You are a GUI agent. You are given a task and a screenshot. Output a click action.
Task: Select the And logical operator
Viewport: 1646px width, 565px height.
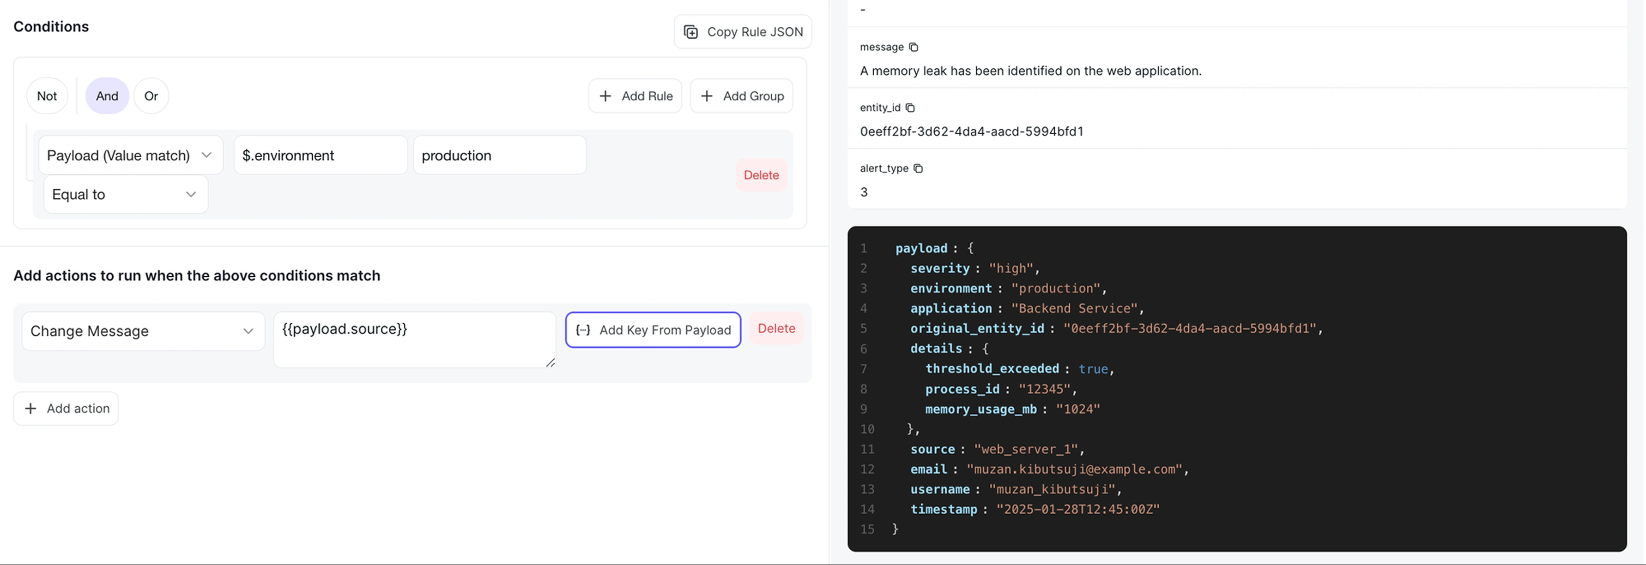tap(107, 96)
